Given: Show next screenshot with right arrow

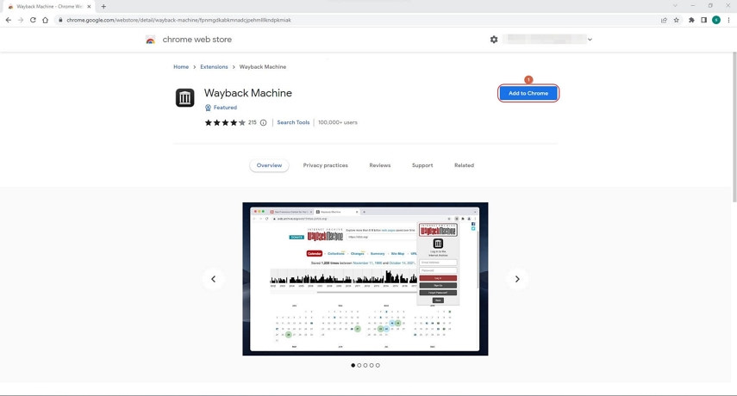Looking at the screenshot, I should point(517,279).
